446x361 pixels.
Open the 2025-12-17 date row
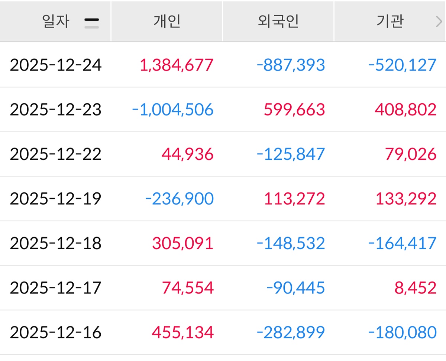point(55,288)
